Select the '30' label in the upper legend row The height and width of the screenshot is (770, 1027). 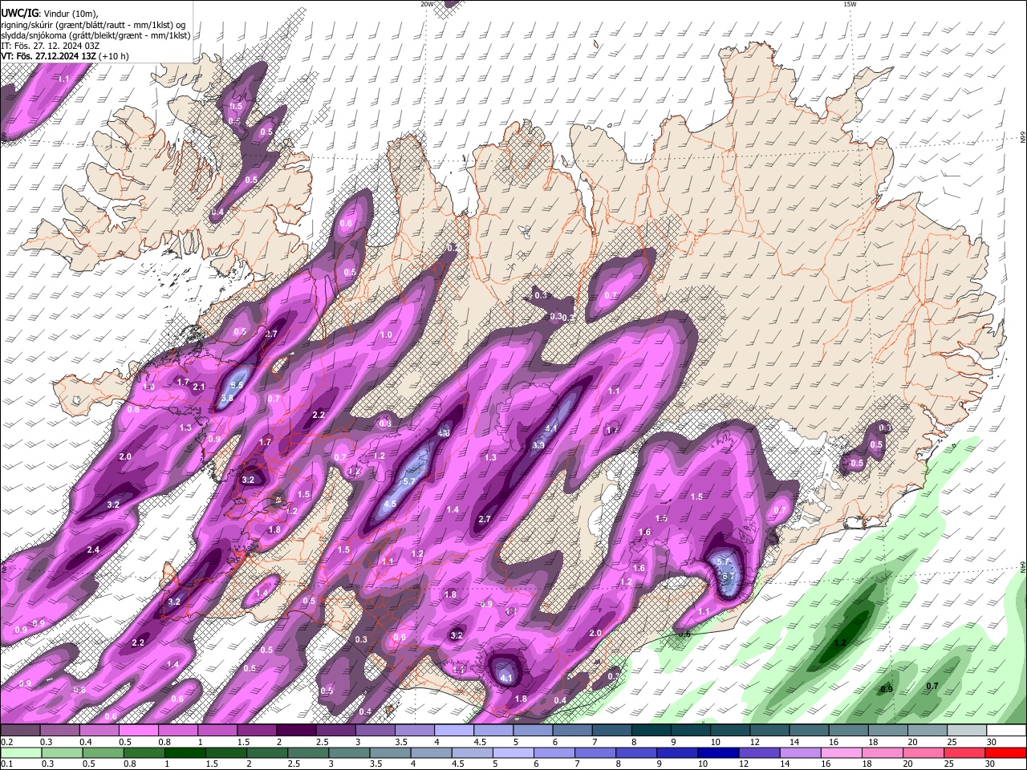coord(991,742)
